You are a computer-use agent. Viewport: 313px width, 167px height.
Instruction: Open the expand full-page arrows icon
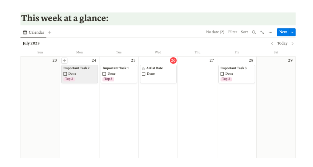[262, 32]
